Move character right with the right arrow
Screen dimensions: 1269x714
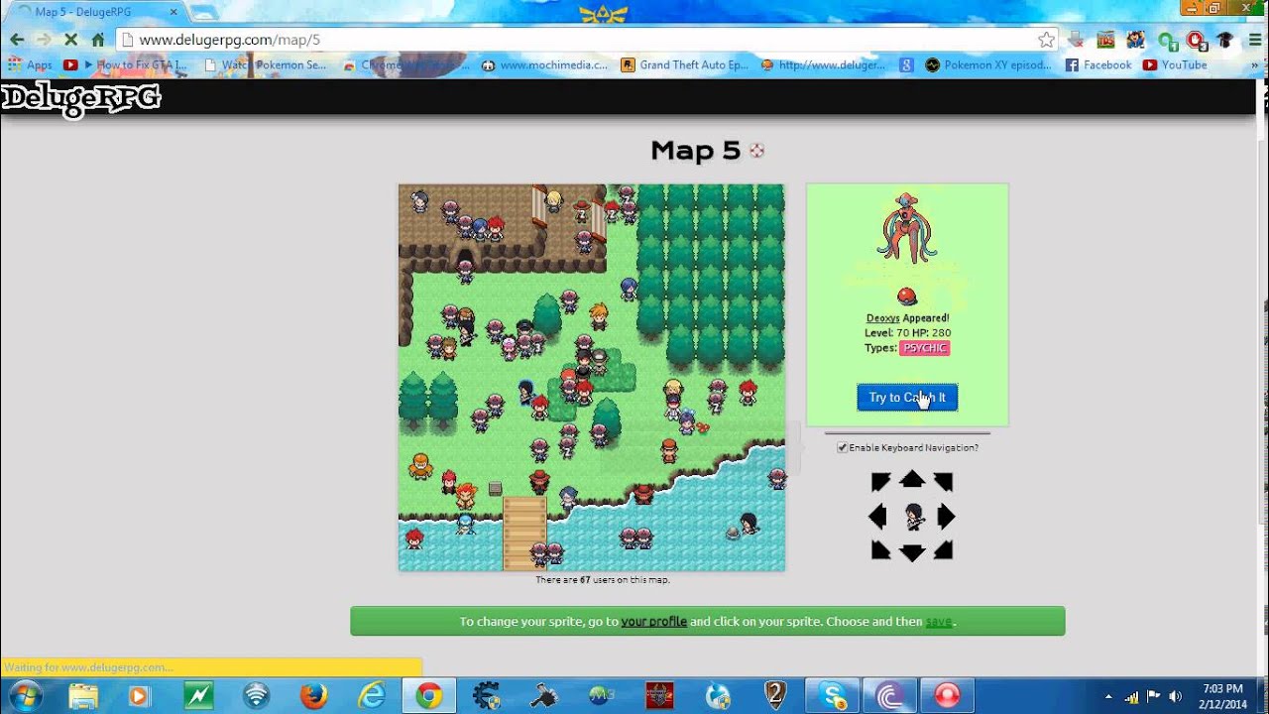point(946,516)
